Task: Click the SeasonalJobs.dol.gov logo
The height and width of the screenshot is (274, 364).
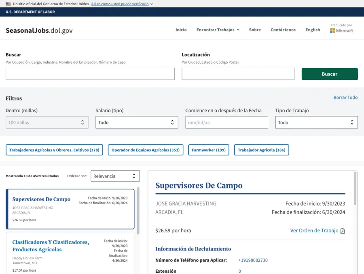Action: click(x=39, y=30)
